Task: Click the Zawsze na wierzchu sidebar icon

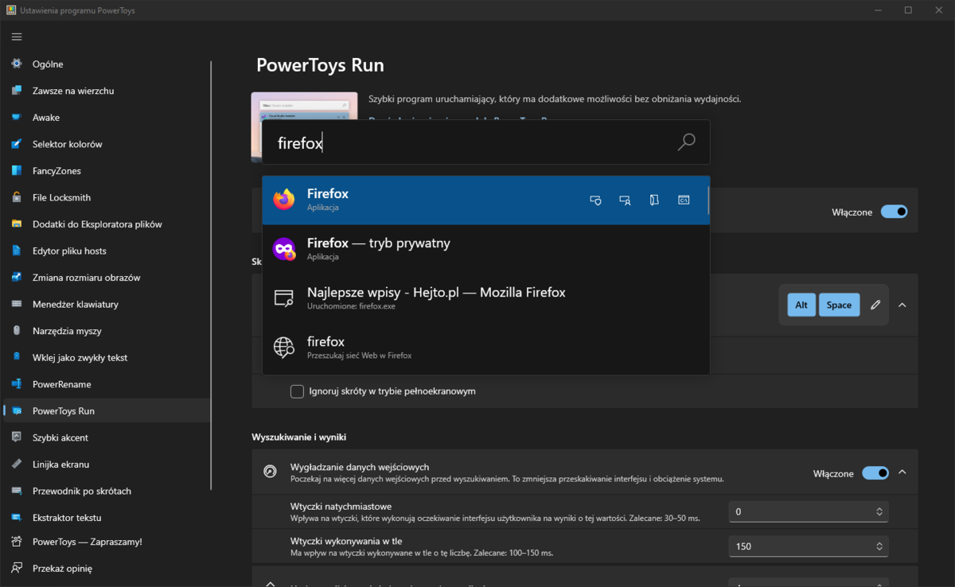Action: point(17,91)
